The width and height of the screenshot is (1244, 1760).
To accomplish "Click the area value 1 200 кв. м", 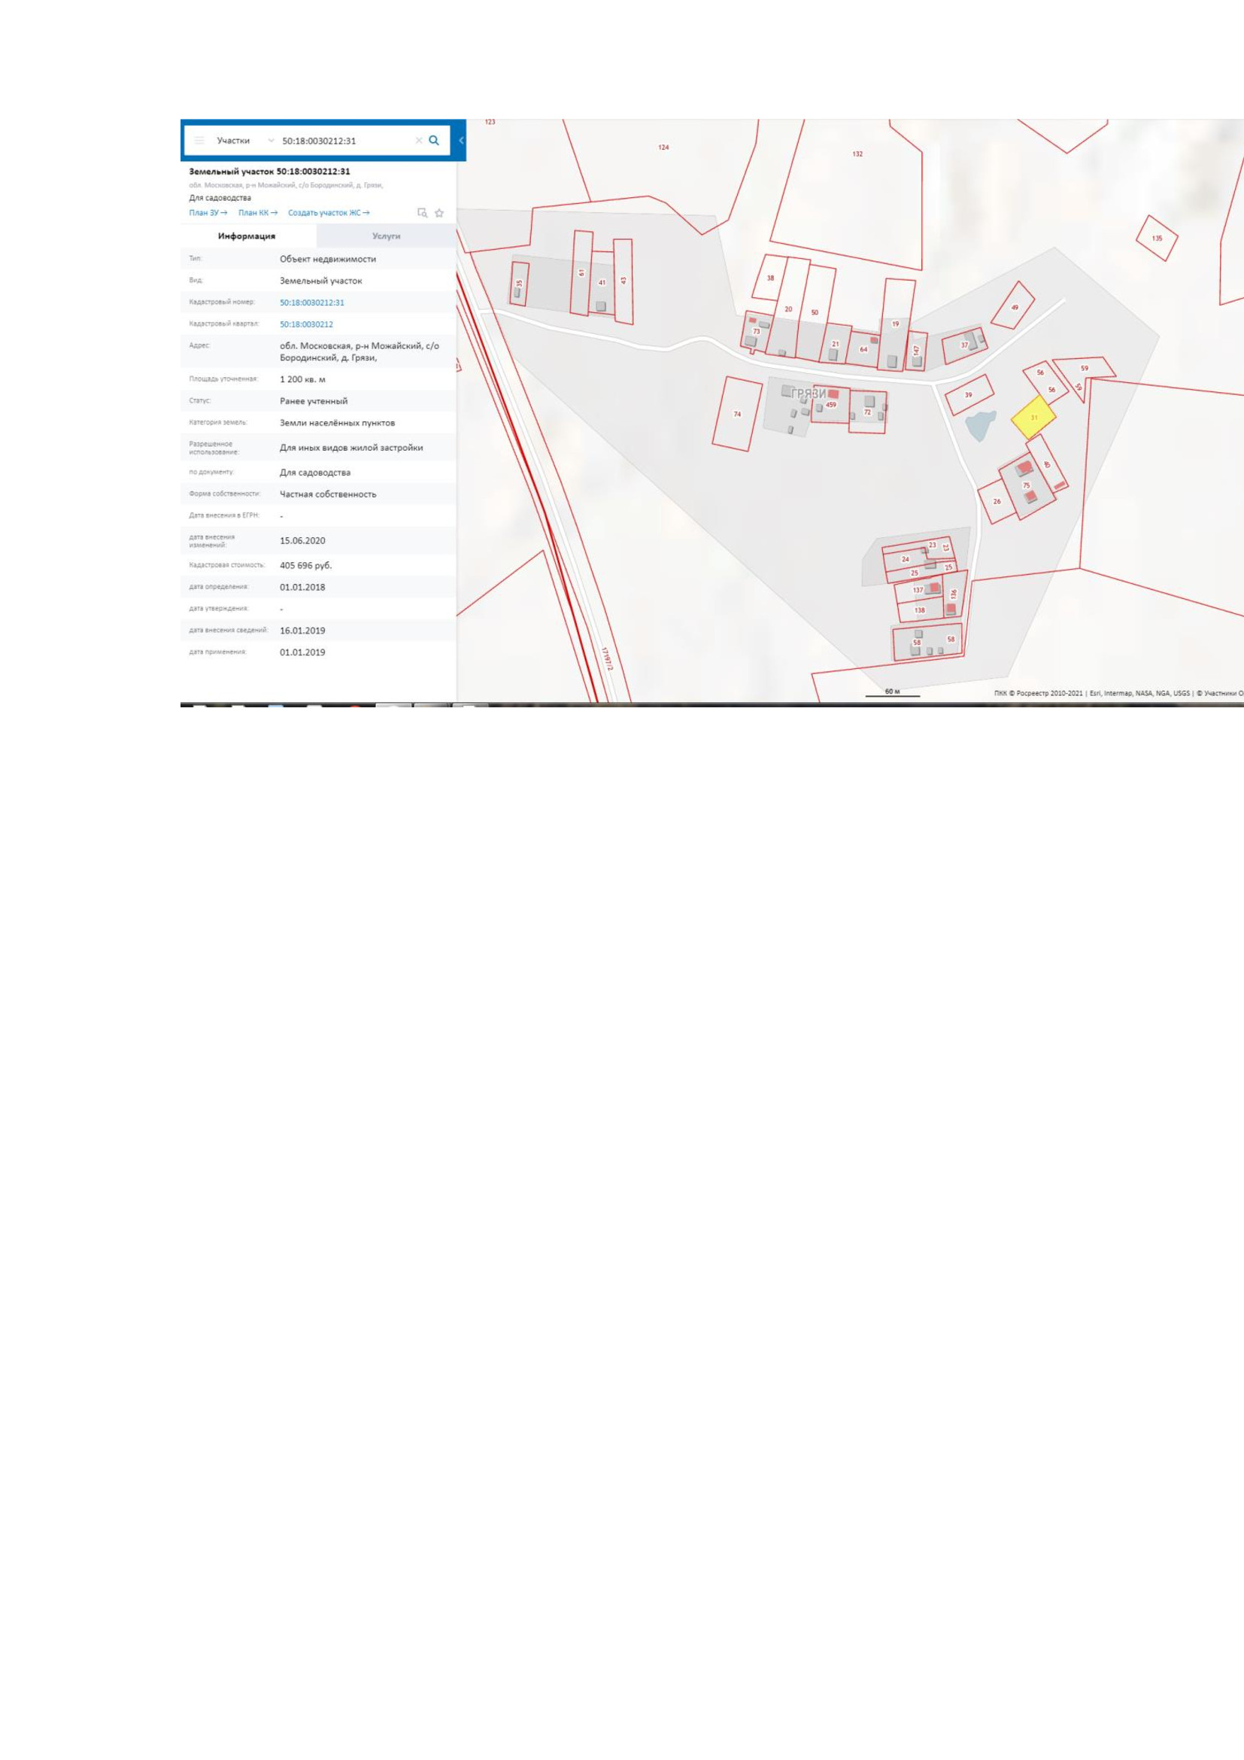I will [302, 379].
